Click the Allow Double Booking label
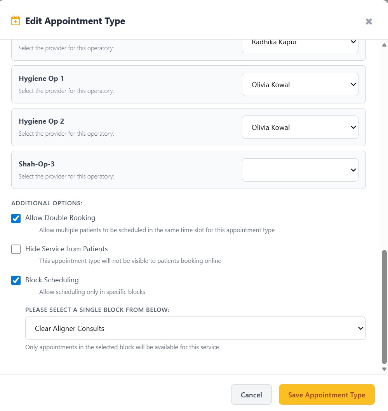 click(60, 218)
